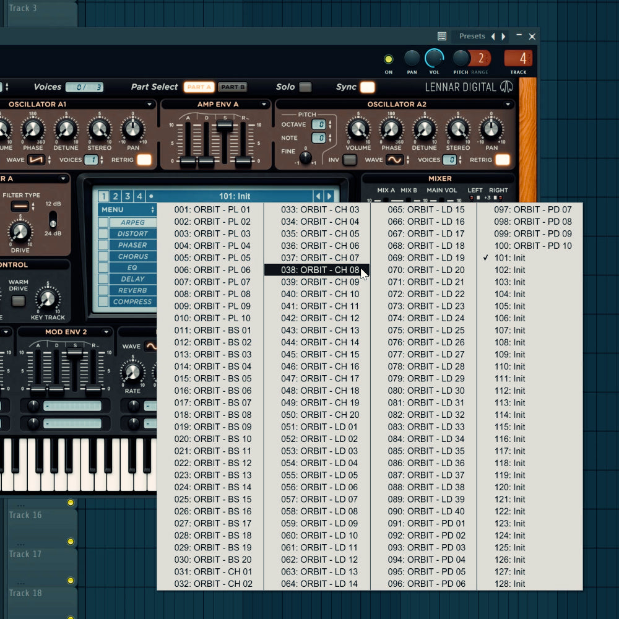Switch to PART B
Viewport: 619px width, 619px height.
pos(234,87)
